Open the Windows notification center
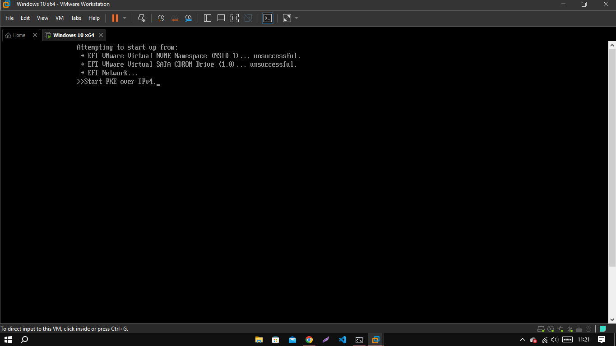Viewport: 616px width, 346px height. [602, 340]
